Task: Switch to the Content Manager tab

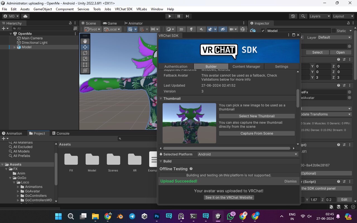Action: 246,66
